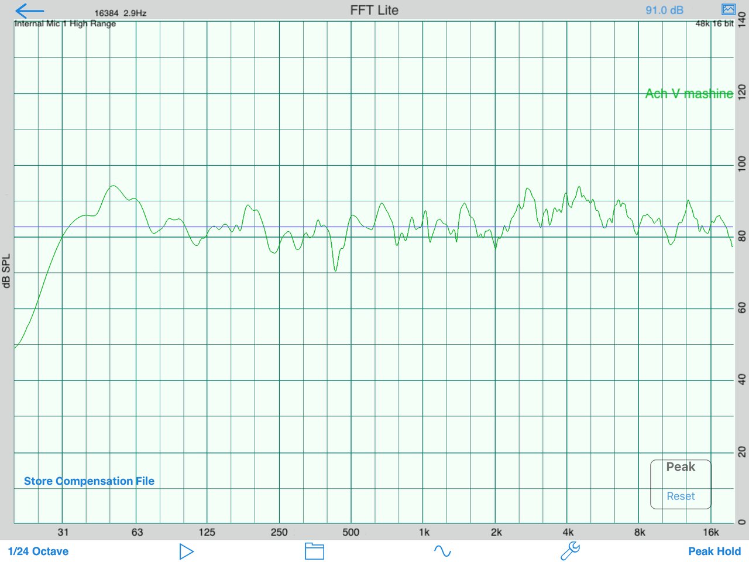Open the graph image save icon
749x562 pixels.
[729, 9]
